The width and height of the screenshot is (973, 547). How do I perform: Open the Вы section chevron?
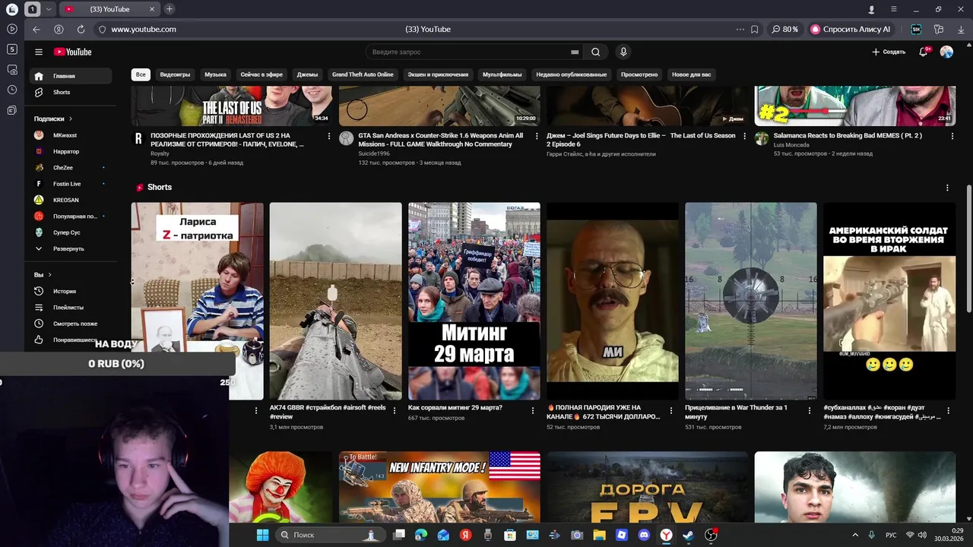coord(50,274)
